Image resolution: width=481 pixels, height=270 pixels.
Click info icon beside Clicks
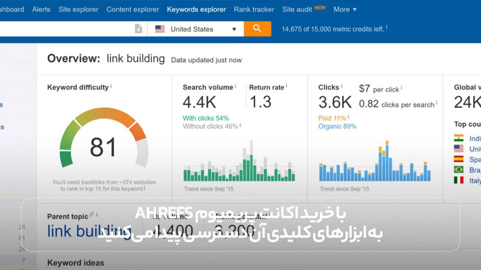342,86
